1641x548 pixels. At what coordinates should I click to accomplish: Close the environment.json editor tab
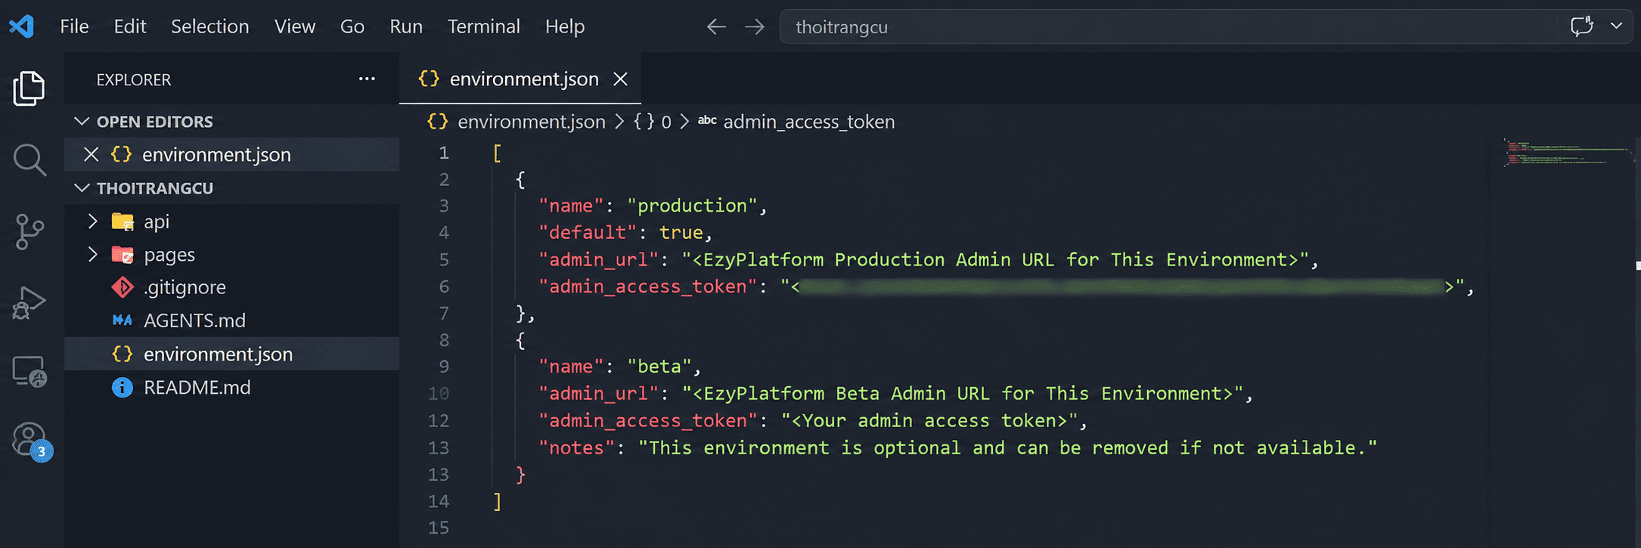point(620,79)
